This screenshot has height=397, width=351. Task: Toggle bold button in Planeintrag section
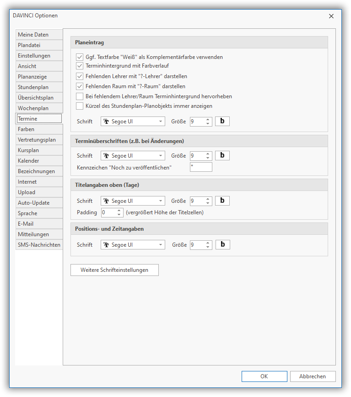[x=222, y=122]
